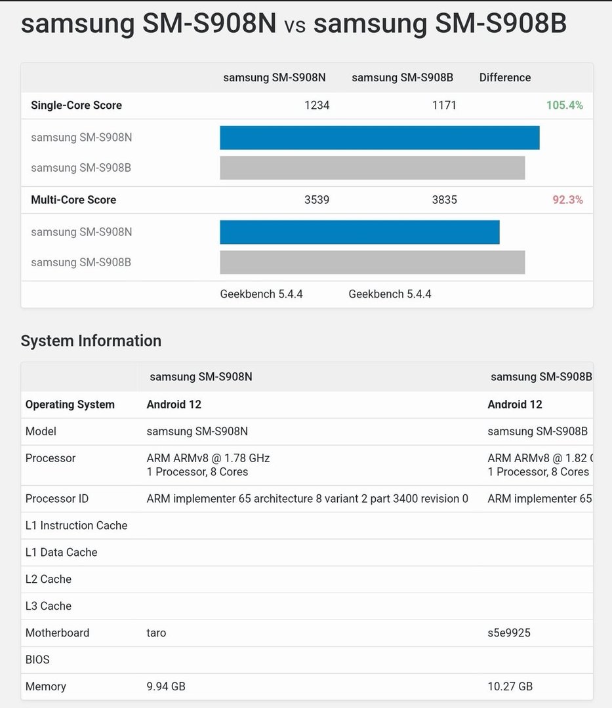Click the SM-S908N label beside single-core bar
Image resolution: width=612 pixels, height=708 pixels.
click(81, 137)
